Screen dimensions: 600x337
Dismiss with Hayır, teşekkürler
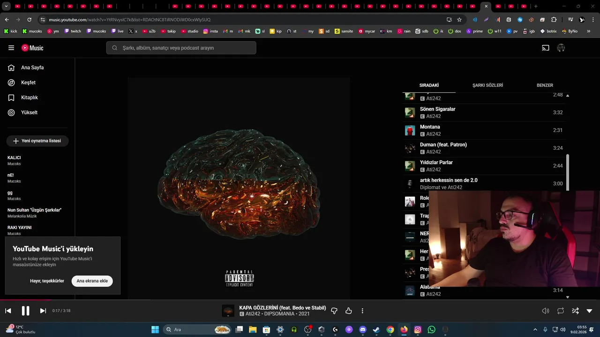[47, 281]
